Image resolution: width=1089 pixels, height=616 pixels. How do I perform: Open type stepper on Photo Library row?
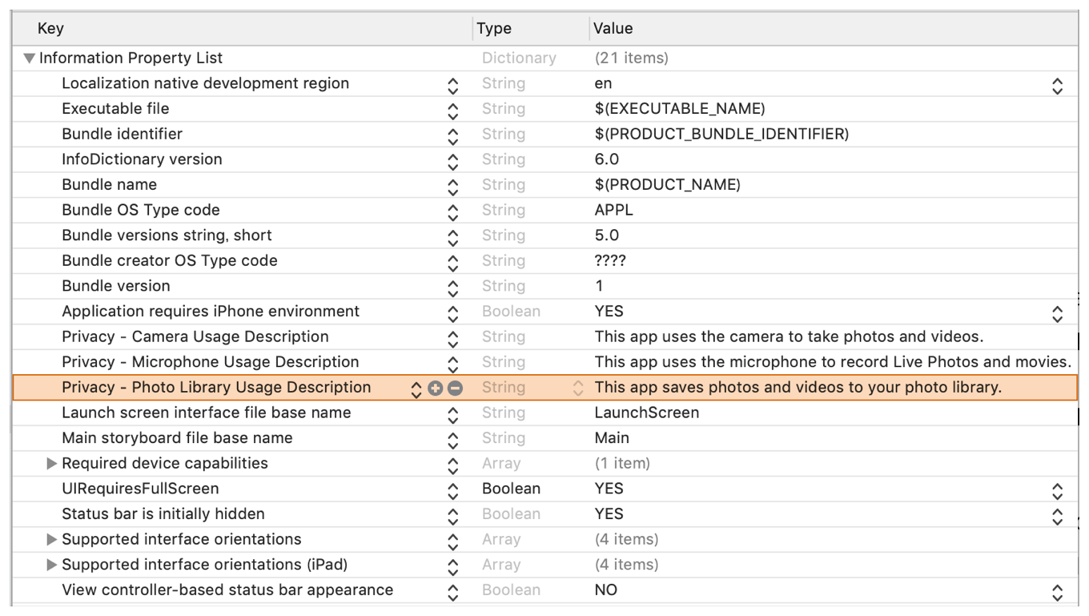pos(577,389)
